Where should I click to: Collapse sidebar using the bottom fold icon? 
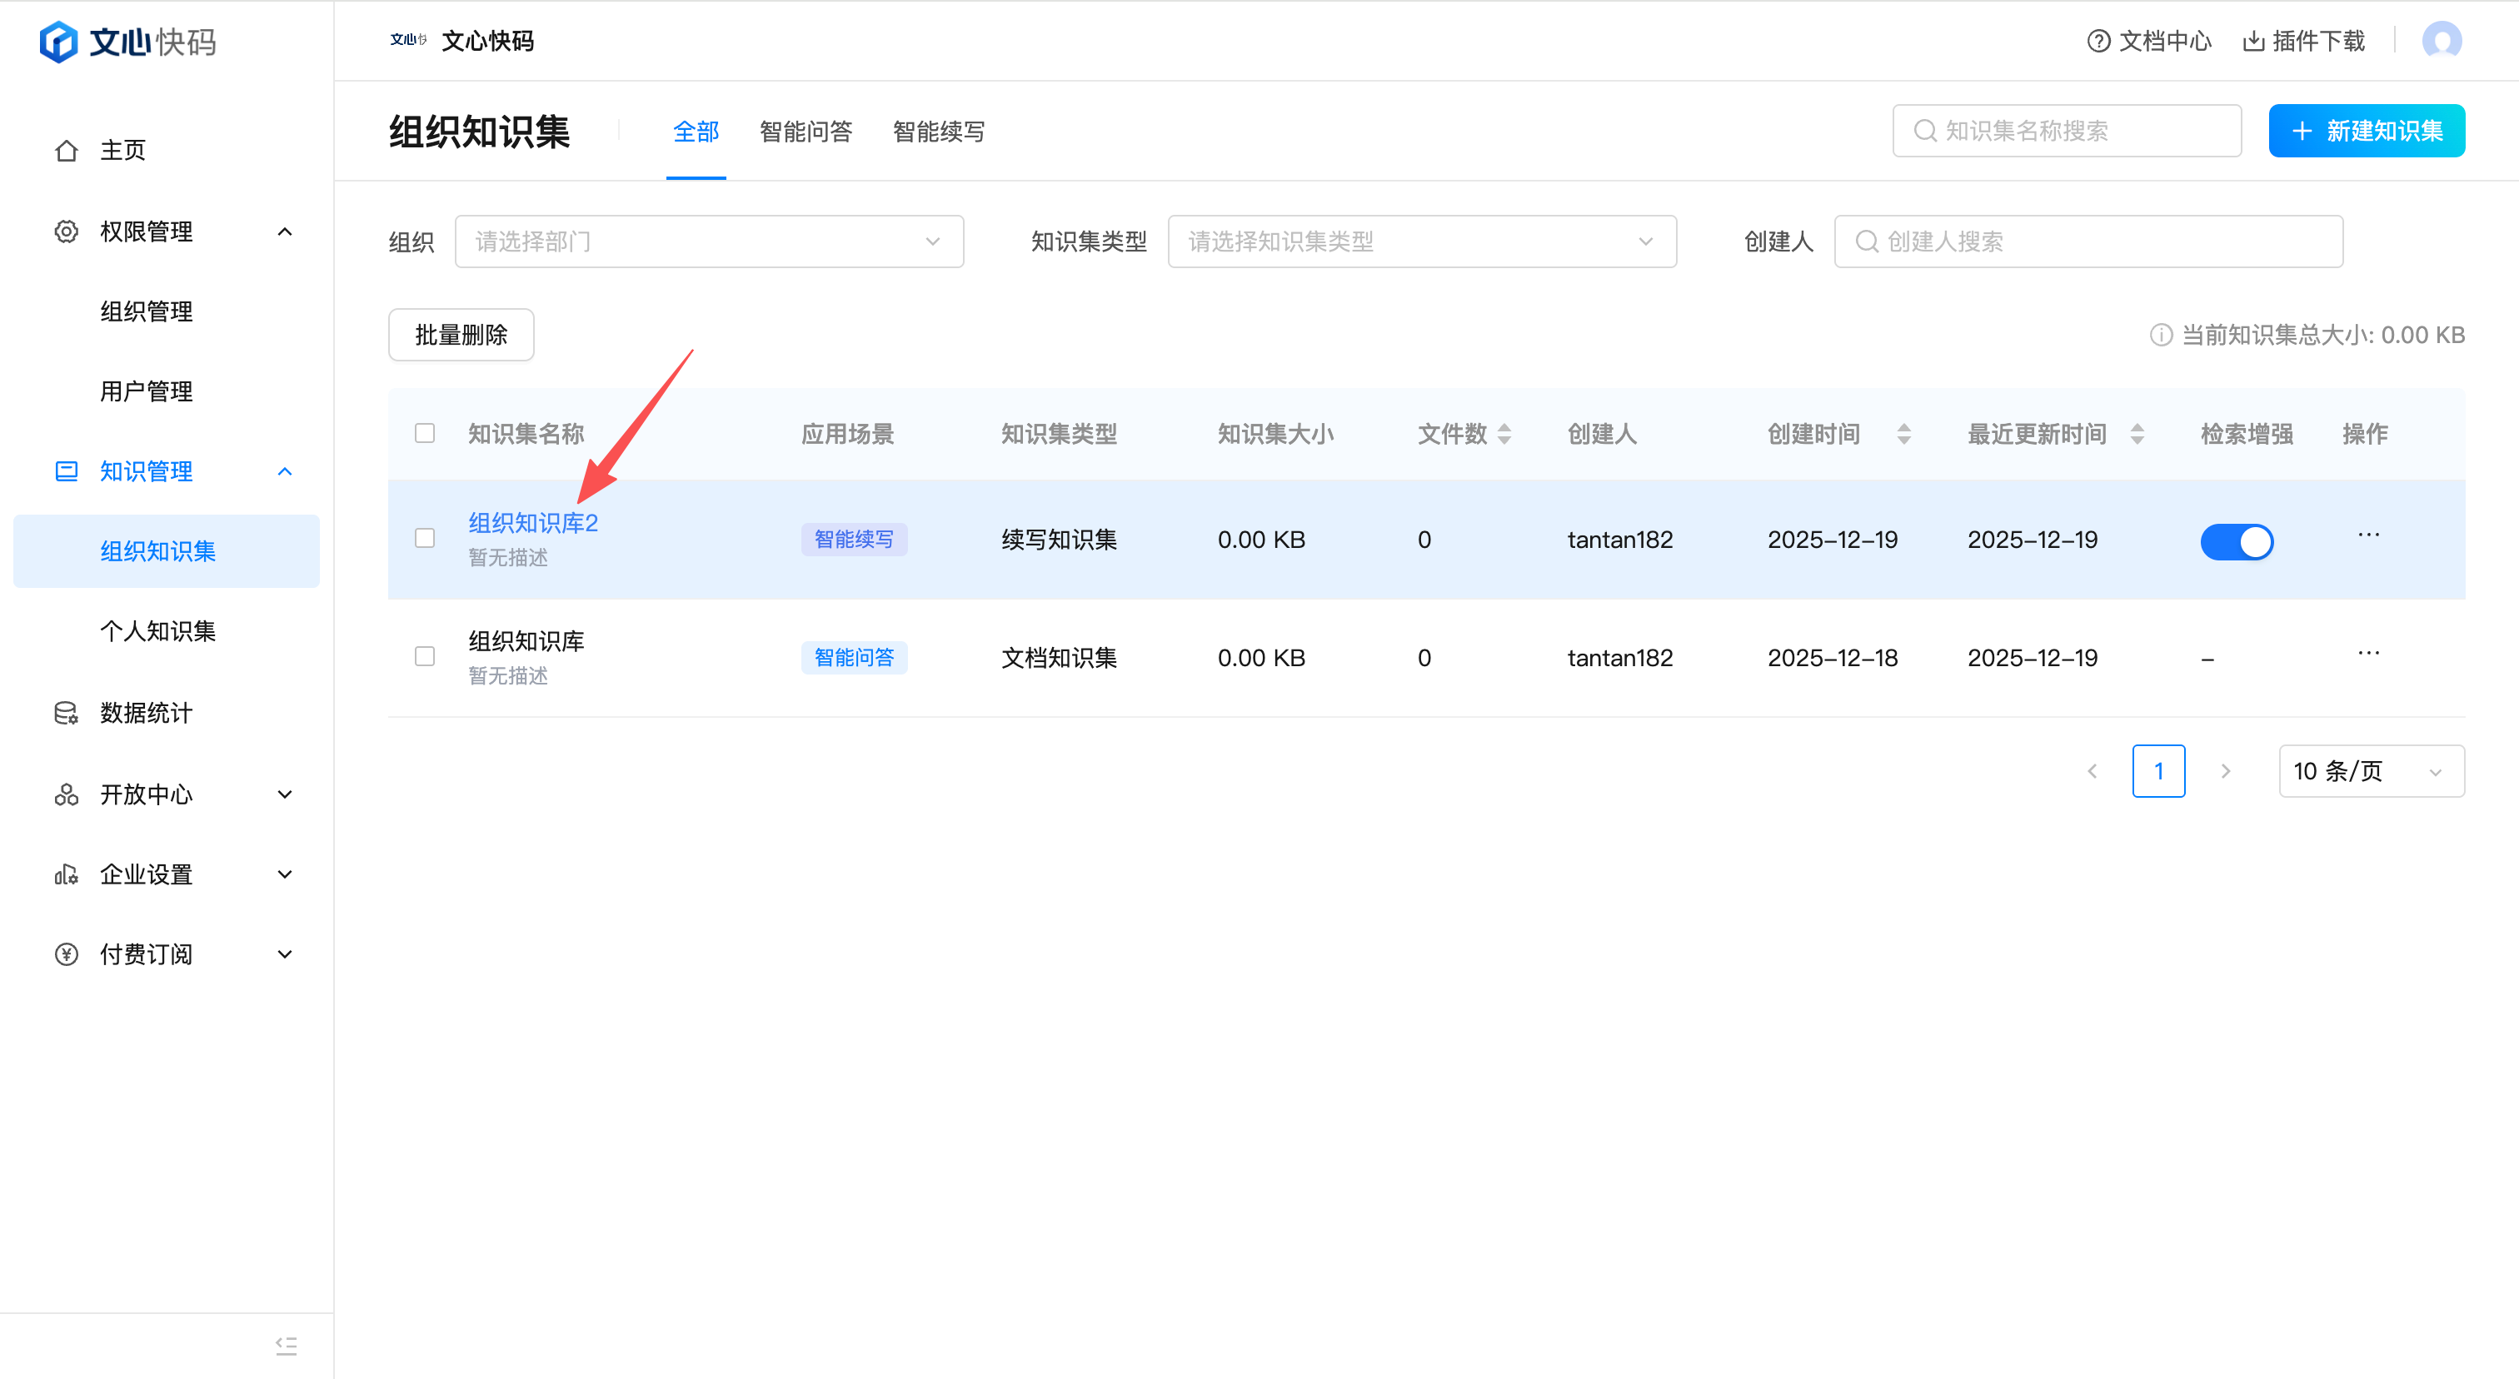286,1345
